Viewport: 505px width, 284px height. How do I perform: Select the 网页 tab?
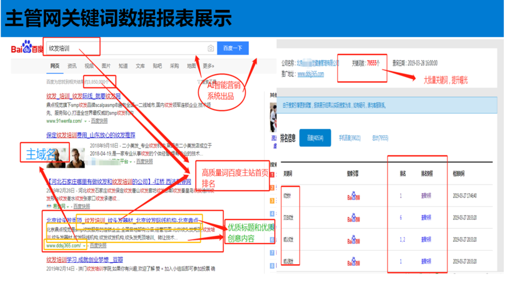coord(55,66)
